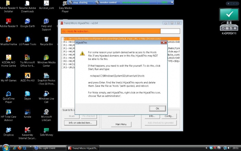Viewport: 241px width, 151px height.
Task: Click OK in the HijackThis warning dialog
Action: pyautogui.click(x=157, y=109)
